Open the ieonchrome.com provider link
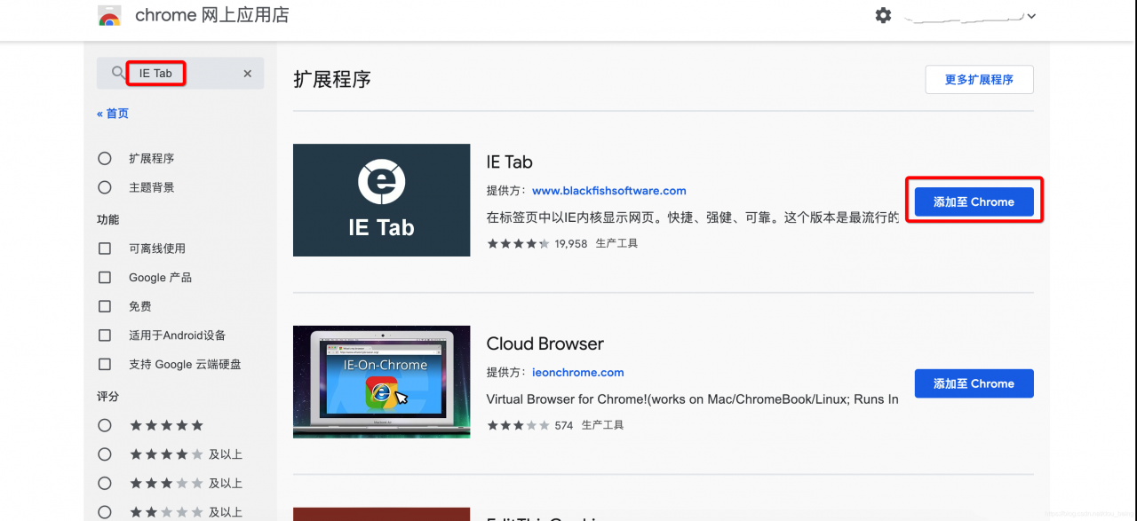 (x=578, y=373)
